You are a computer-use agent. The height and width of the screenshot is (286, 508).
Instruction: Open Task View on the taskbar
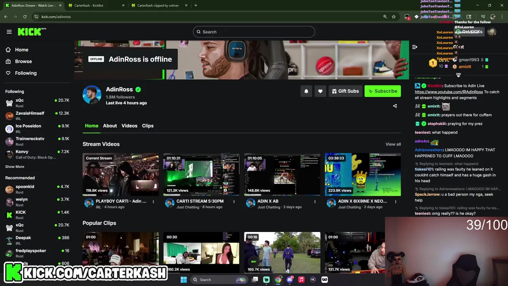pos(255,280)
